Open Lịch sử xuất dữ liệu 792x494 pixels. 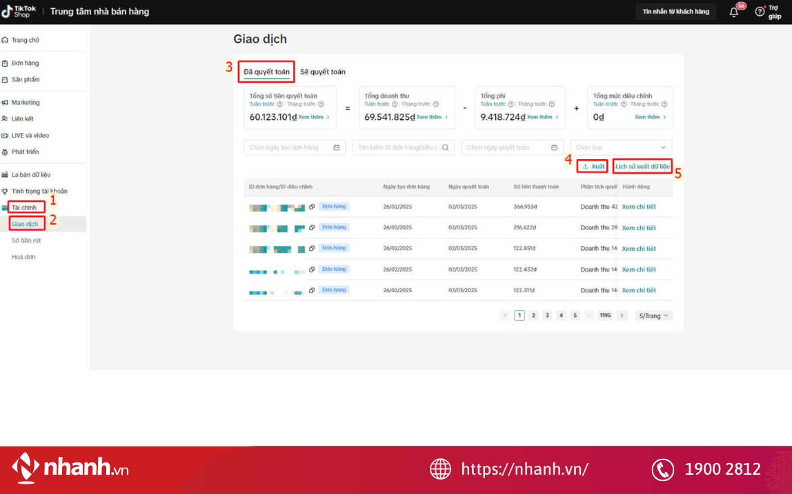[x=642, y=167]
